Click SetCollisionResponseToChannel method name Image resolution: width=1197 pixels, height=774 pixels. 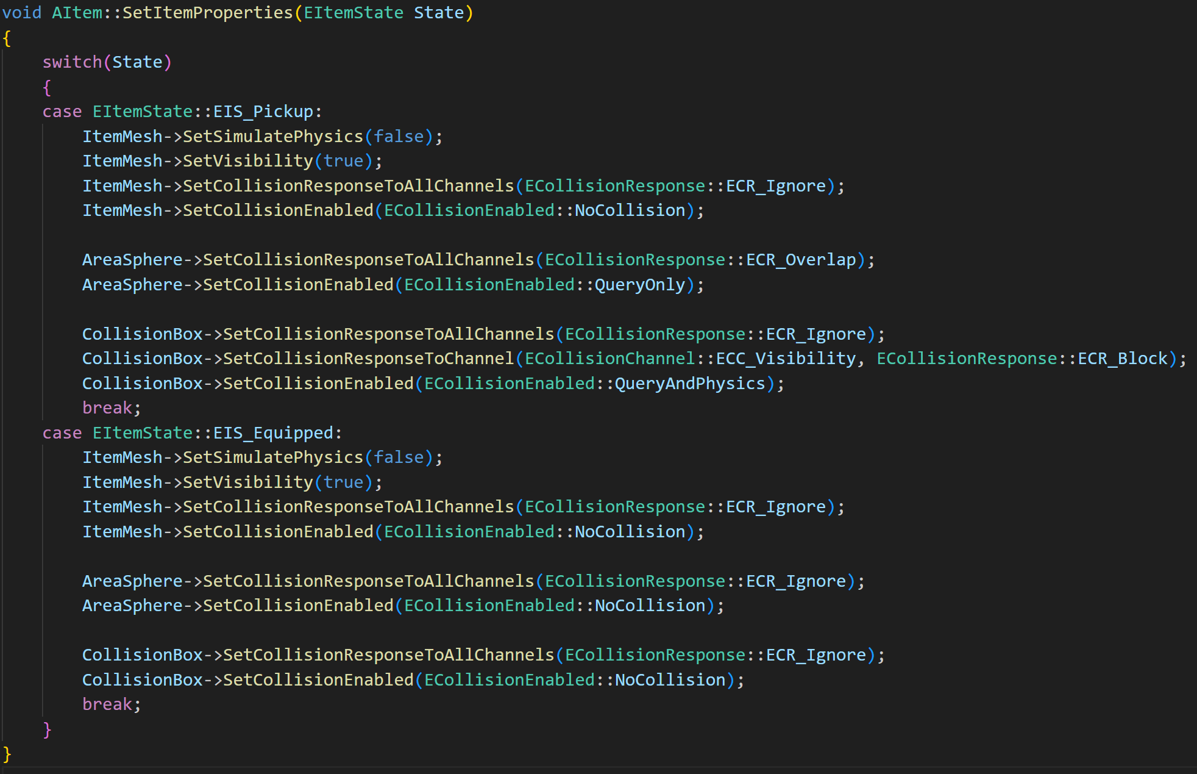tap(368, 359)
